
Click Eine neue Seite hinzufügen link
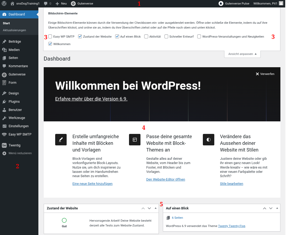(92, 184)
